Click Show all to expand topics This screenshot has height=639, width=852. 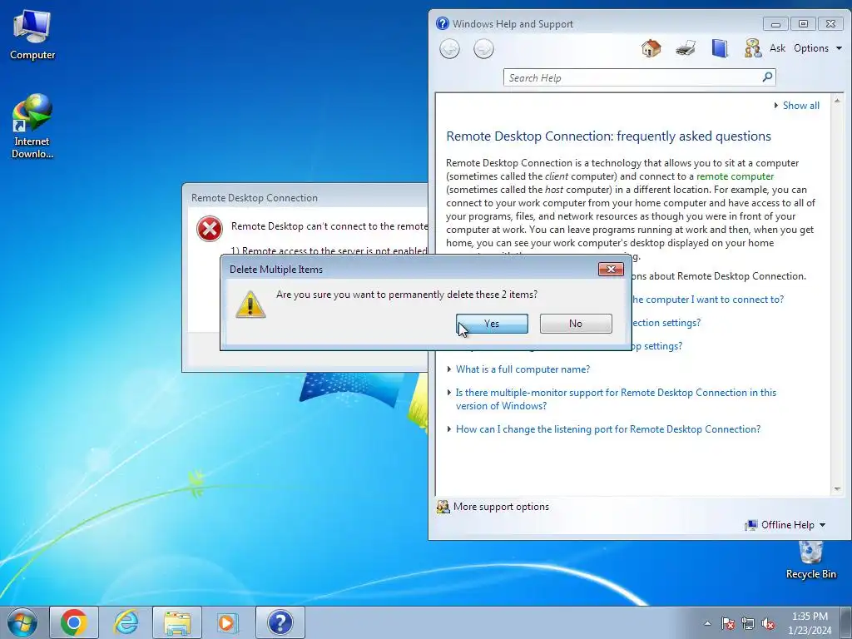click(801, 106)
